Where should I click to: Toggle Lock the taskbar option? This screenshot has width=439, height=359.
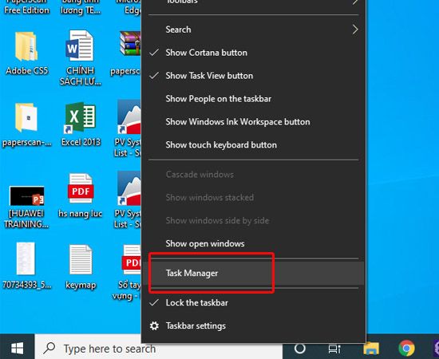click(x=253, y=302)
